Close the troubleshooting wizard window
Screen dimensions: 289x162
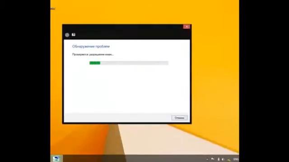click(186, 27)
